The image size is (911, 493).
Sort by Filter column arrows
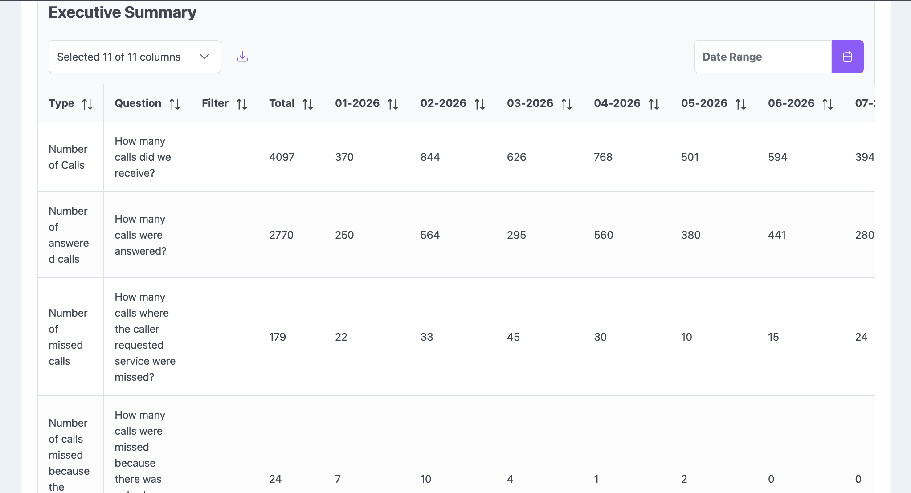pos(242,104)
